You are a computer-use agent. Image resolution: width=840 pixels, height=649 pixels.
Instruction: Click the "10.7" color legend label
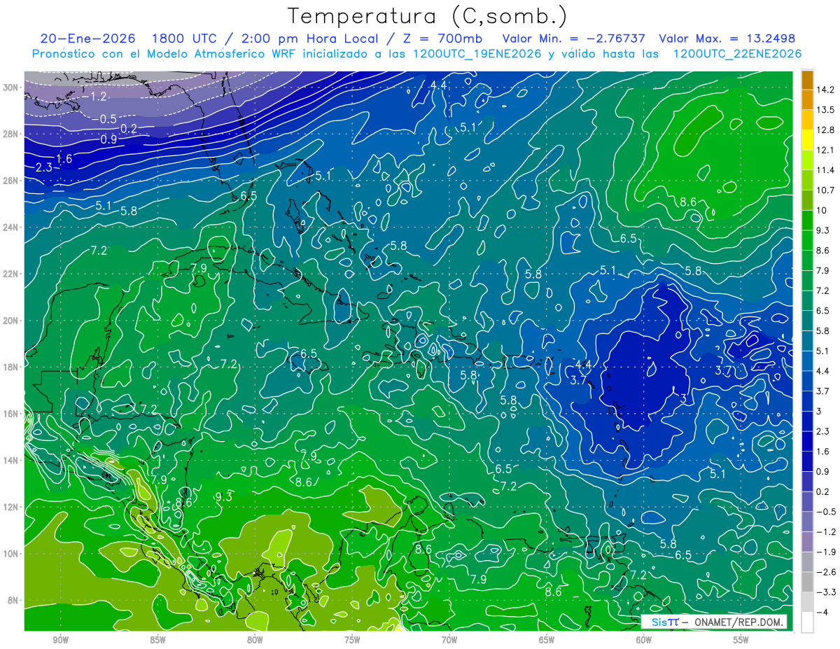coord(826,190)
